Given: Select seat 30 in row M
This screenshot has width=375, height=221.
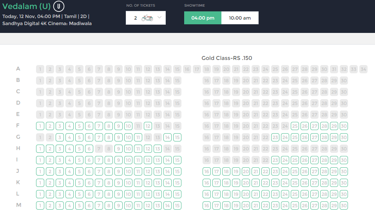Looking at the screenshot, I should click(x=344, y=206).
